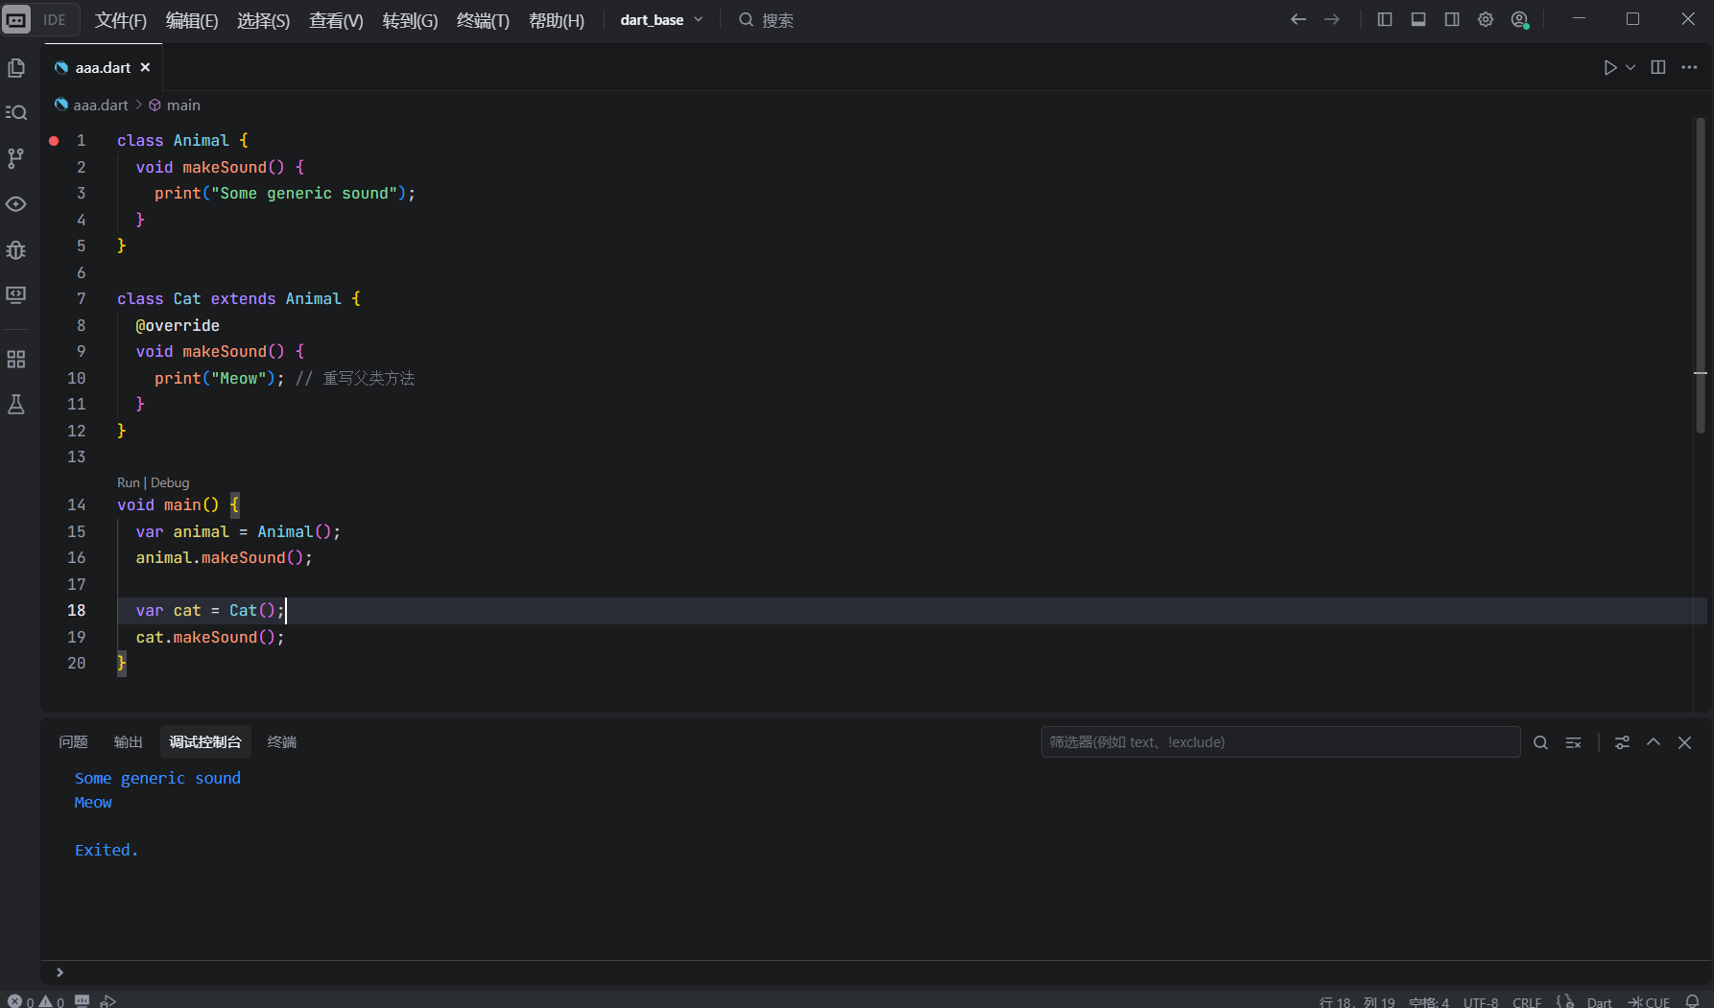This screenshot has width=1714, height=1008.
Task: Open the Extensions grid icon
Action: pyautogui.click(x=16, y=360)
